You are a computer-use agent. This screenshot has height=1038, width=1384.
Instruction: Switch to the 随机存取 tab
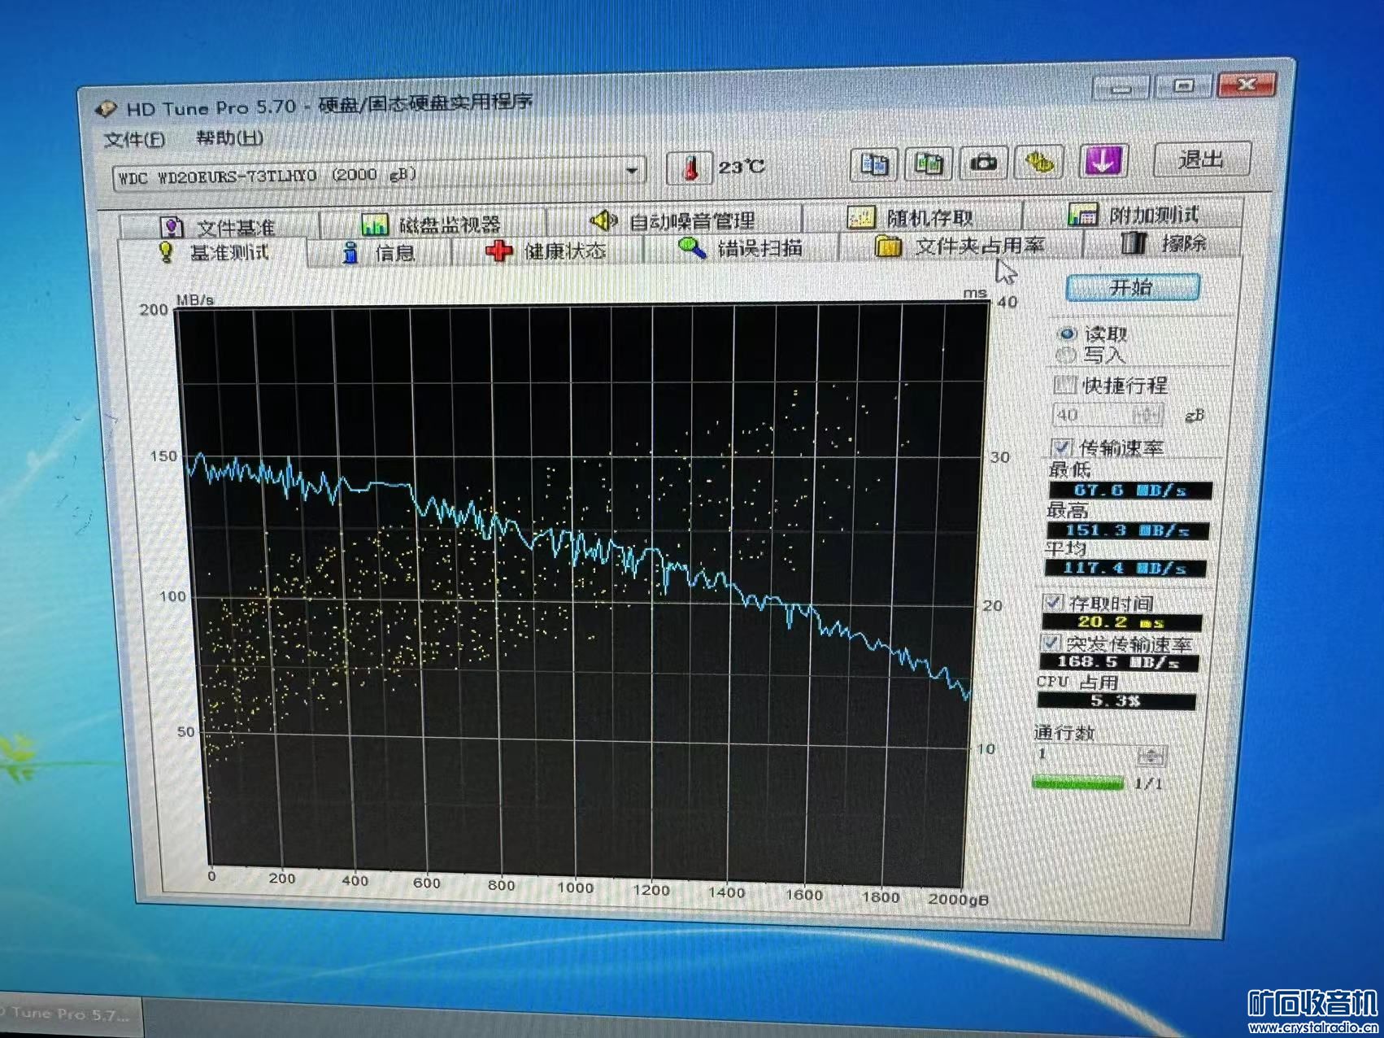pyautogui.click(x=912, y=217)
